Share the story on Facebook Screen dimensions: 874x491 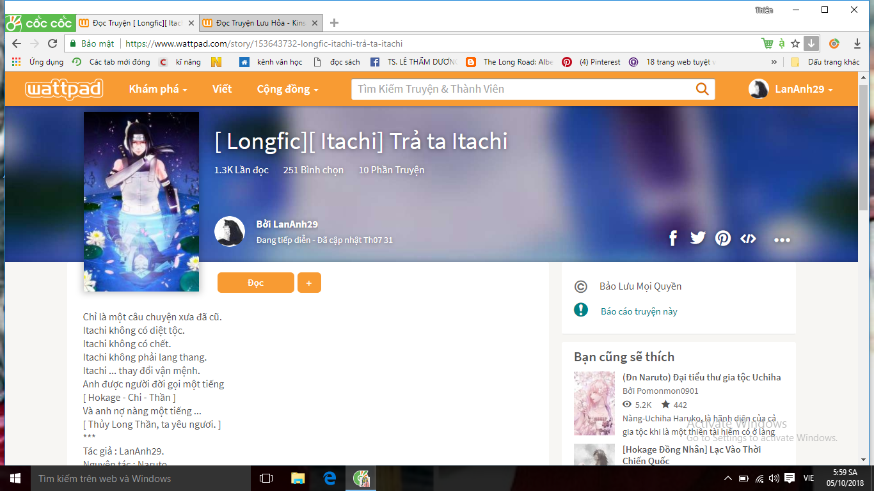673,238
